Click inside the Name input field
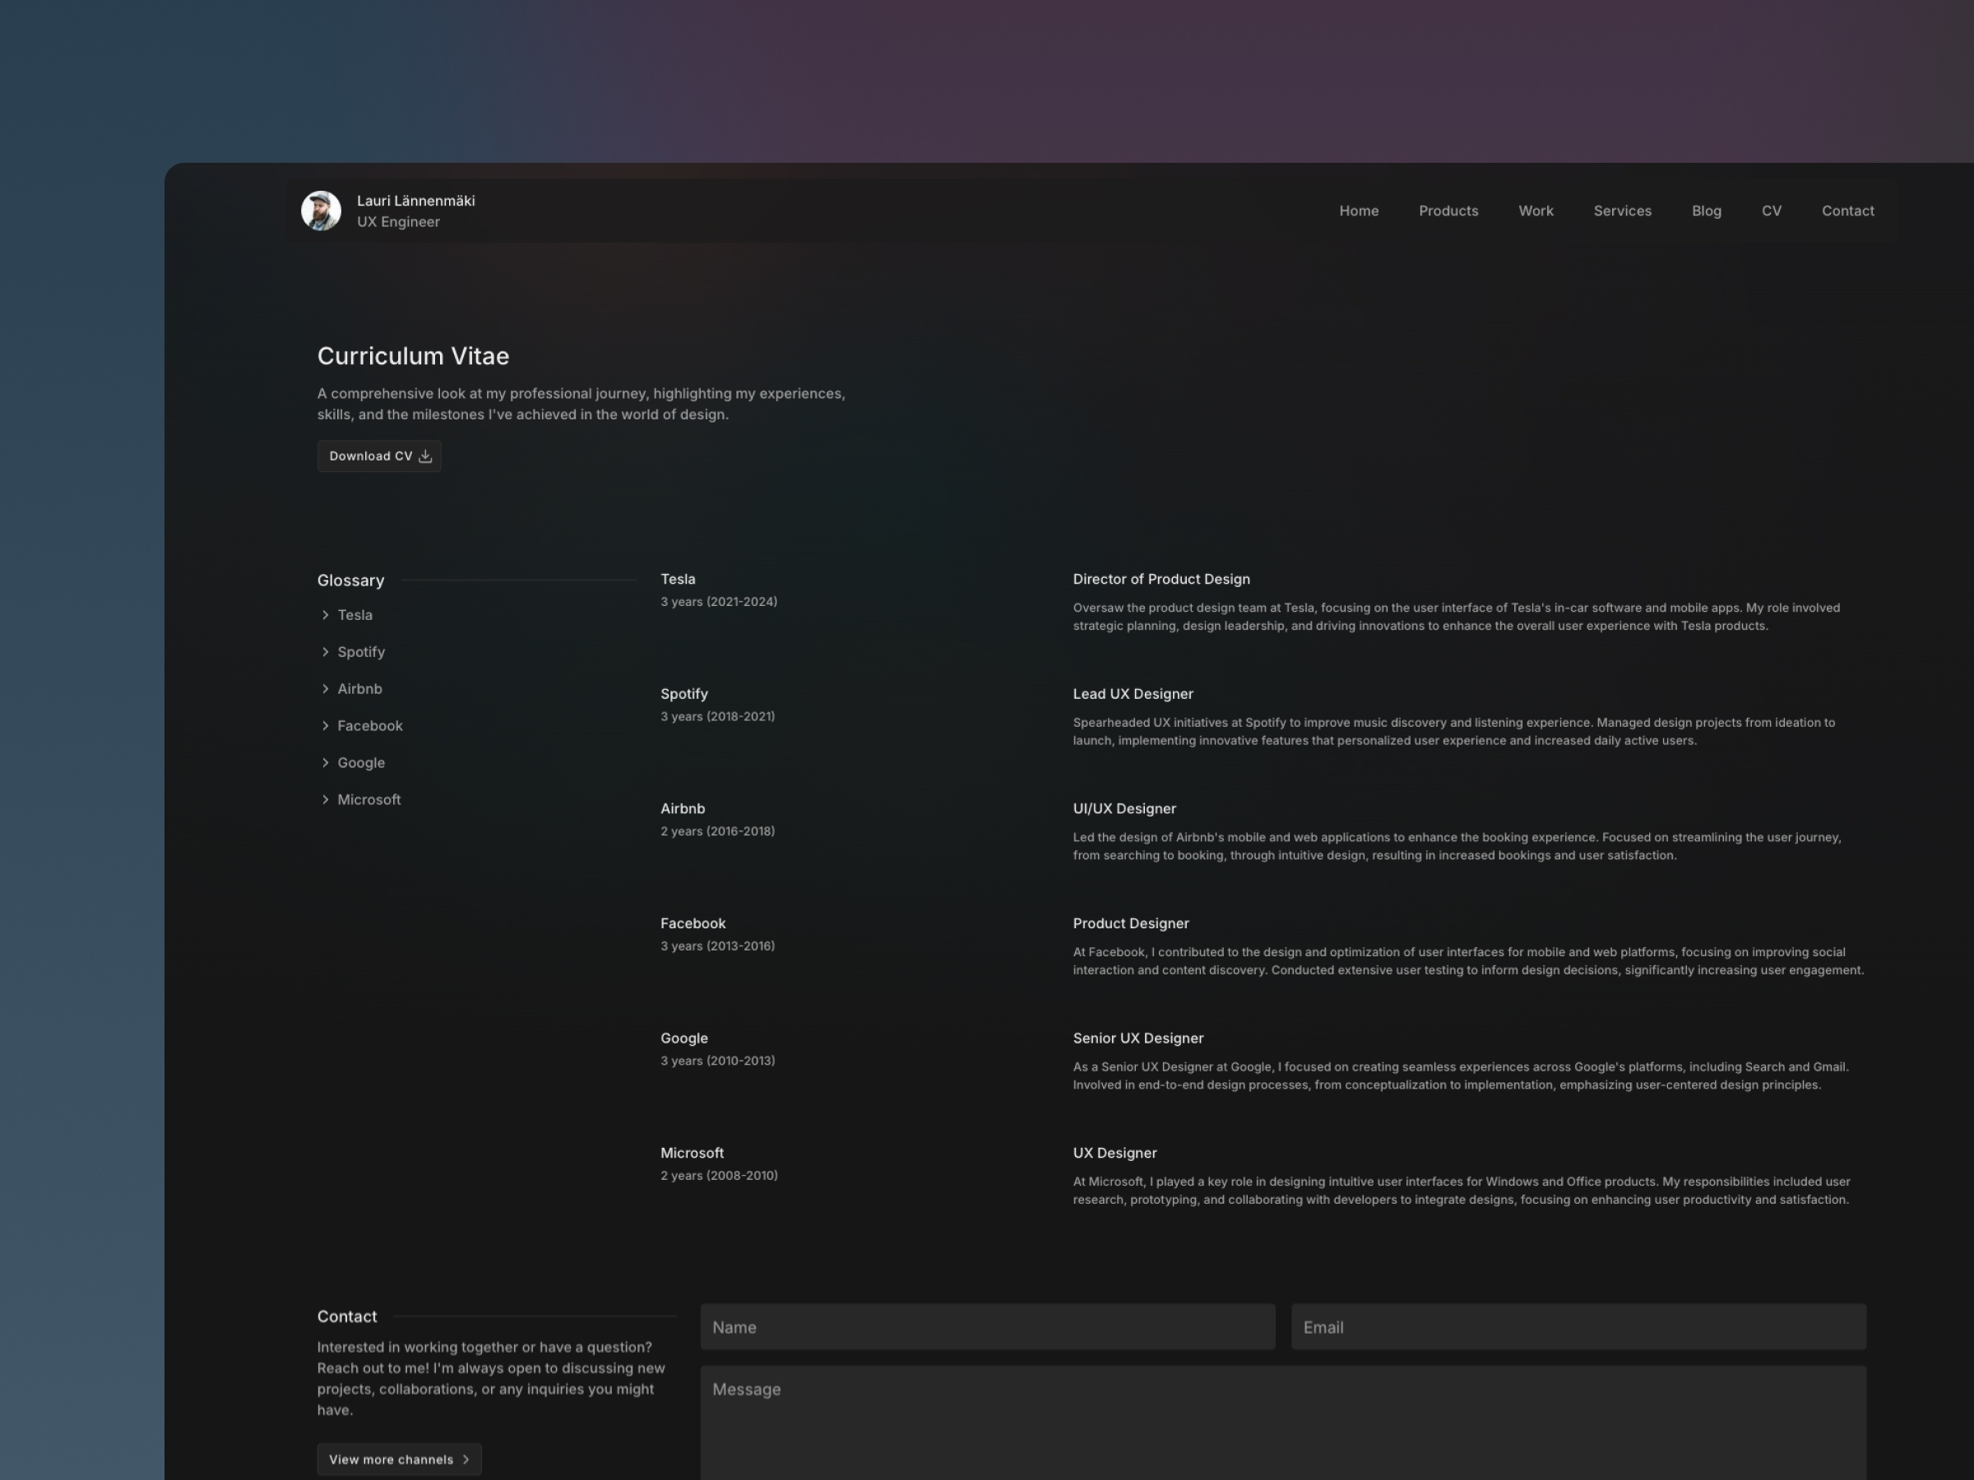Viewport: 1974px width, 1480px height. [986, 1326]
